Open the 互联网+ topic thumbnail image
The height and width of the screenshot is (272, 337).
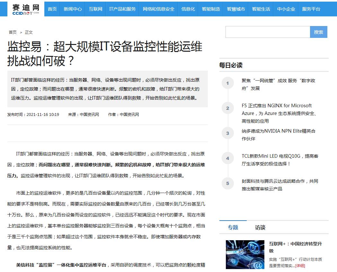click(x=245, y=255)
